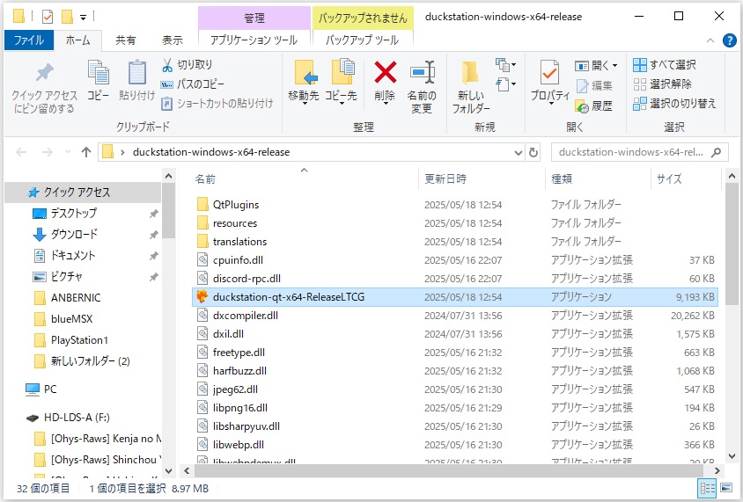Open recent locations dropdown arrow

pos(68,152)
